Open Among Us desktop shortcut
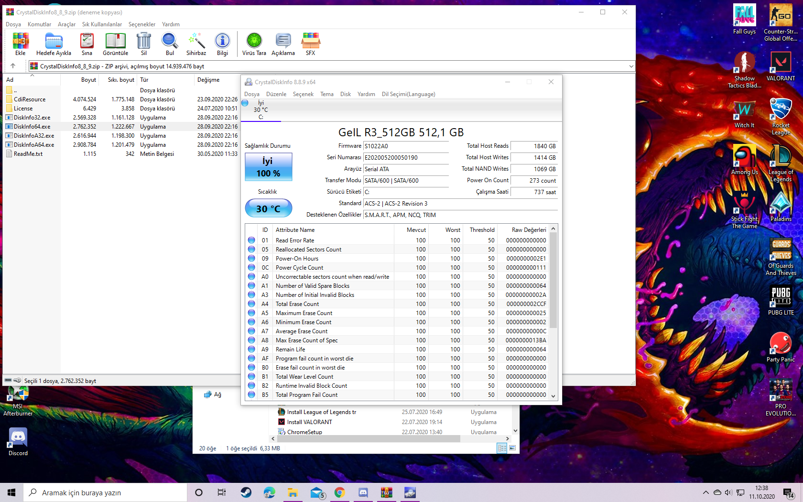The image size is (803, 502). [x=744, y=160]
